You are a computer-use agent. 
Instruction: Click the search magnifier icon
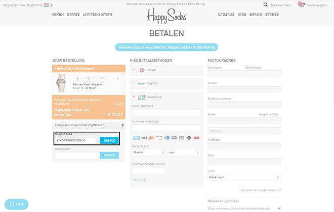coord(265,5)
